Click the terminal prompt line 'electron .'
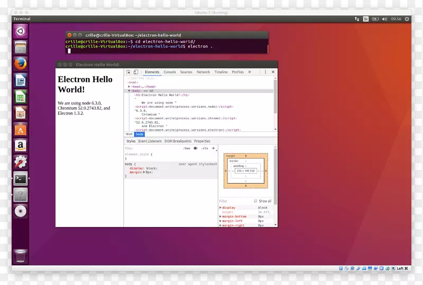Viewport: 423px width, 285px height. point(139,46)
